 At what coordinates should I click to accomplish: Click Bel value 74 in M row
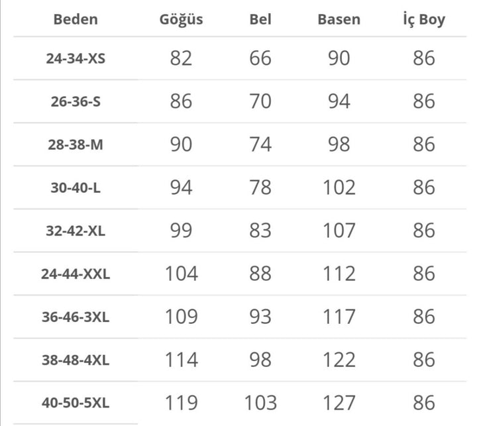[260, 144]
